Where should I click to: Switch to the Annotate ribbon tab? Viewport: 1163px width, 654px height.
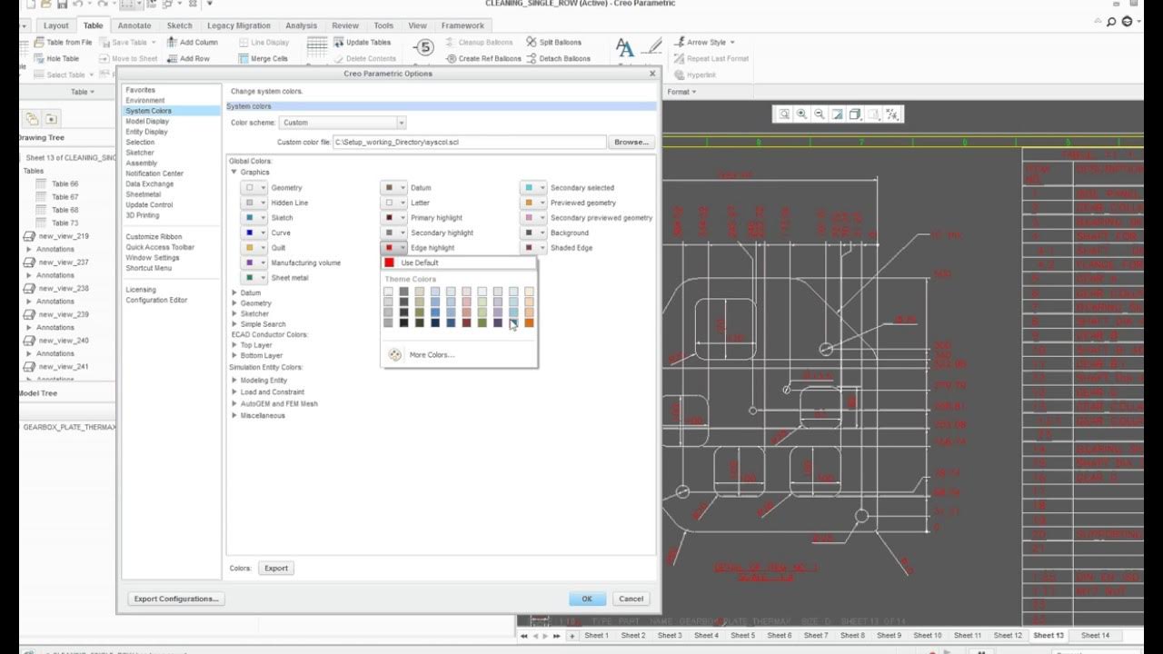point(134,25)
